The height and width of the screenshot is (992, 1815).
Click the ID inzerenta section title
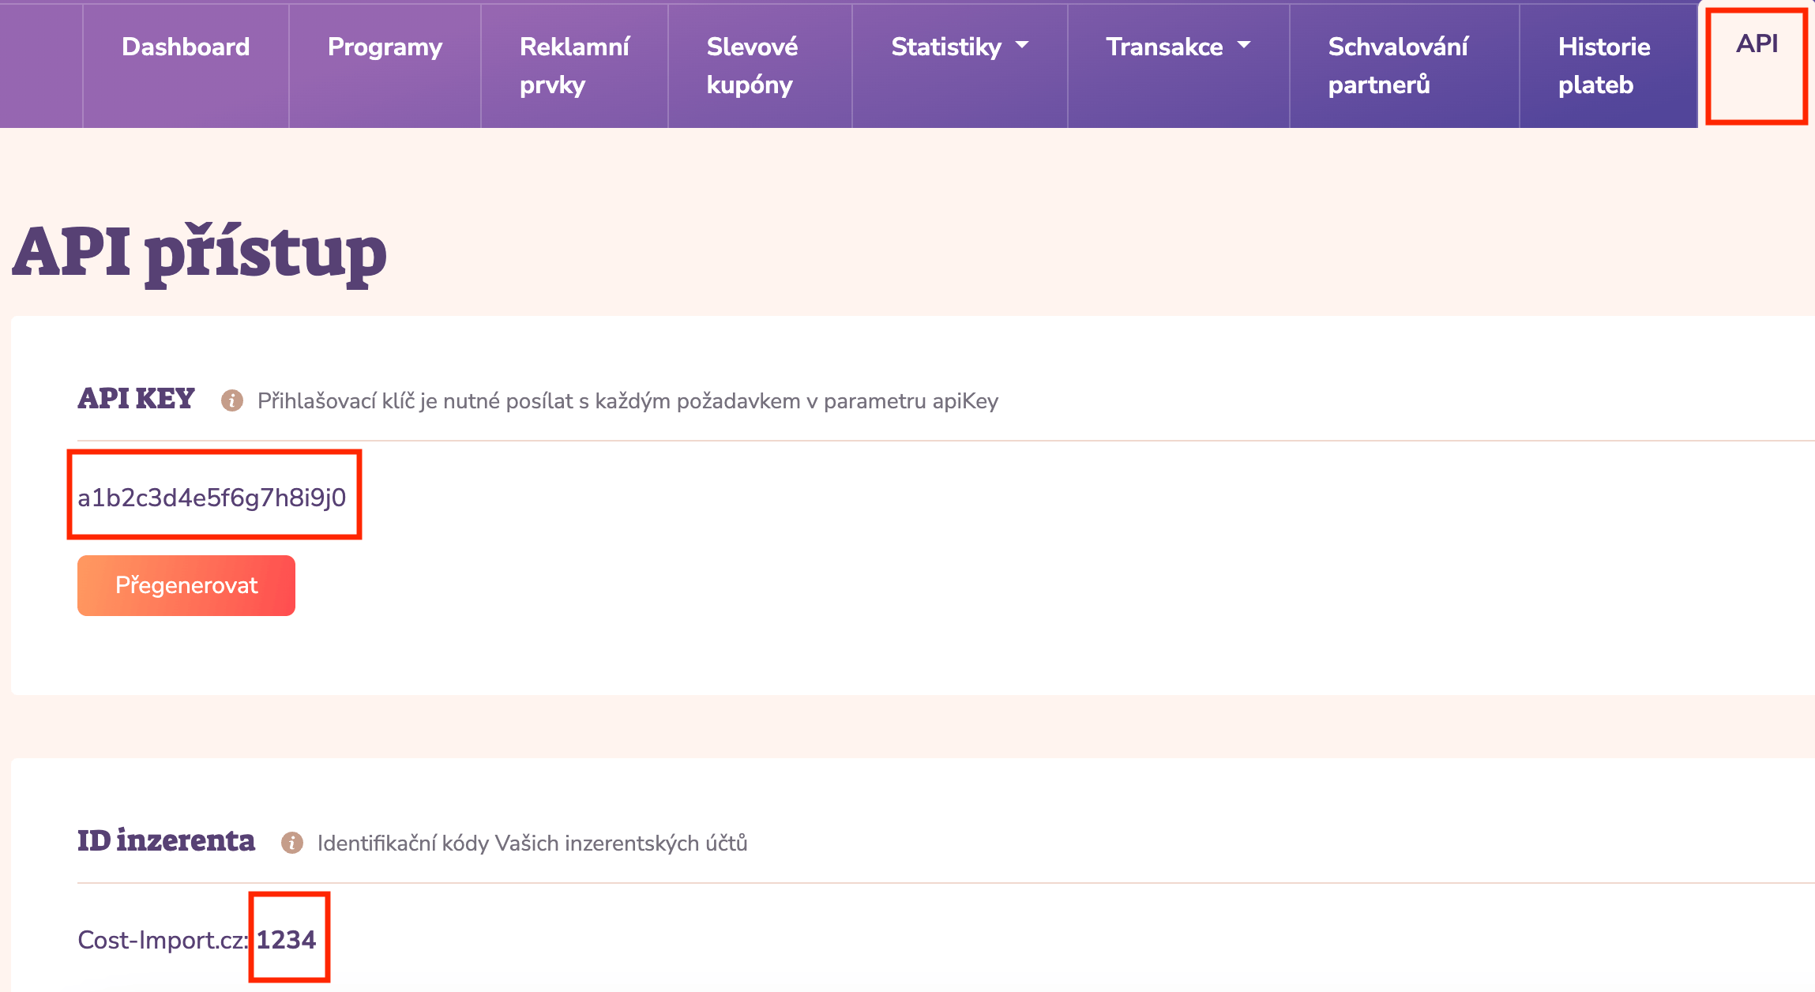click(166, 841)
